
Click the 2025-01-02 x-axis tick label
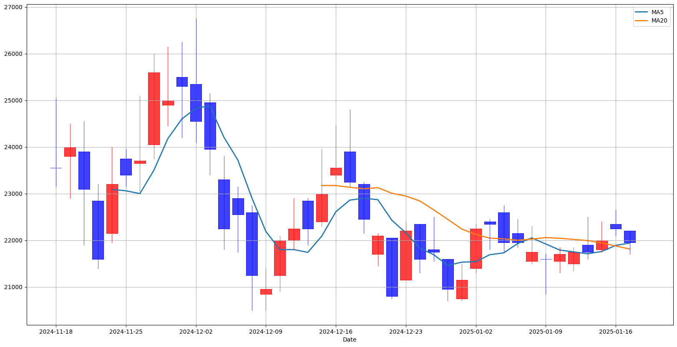pos(476,332)
